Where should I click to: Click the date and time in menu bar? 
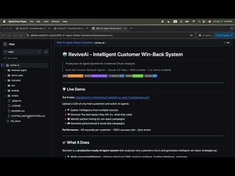[x=223, y=22]
